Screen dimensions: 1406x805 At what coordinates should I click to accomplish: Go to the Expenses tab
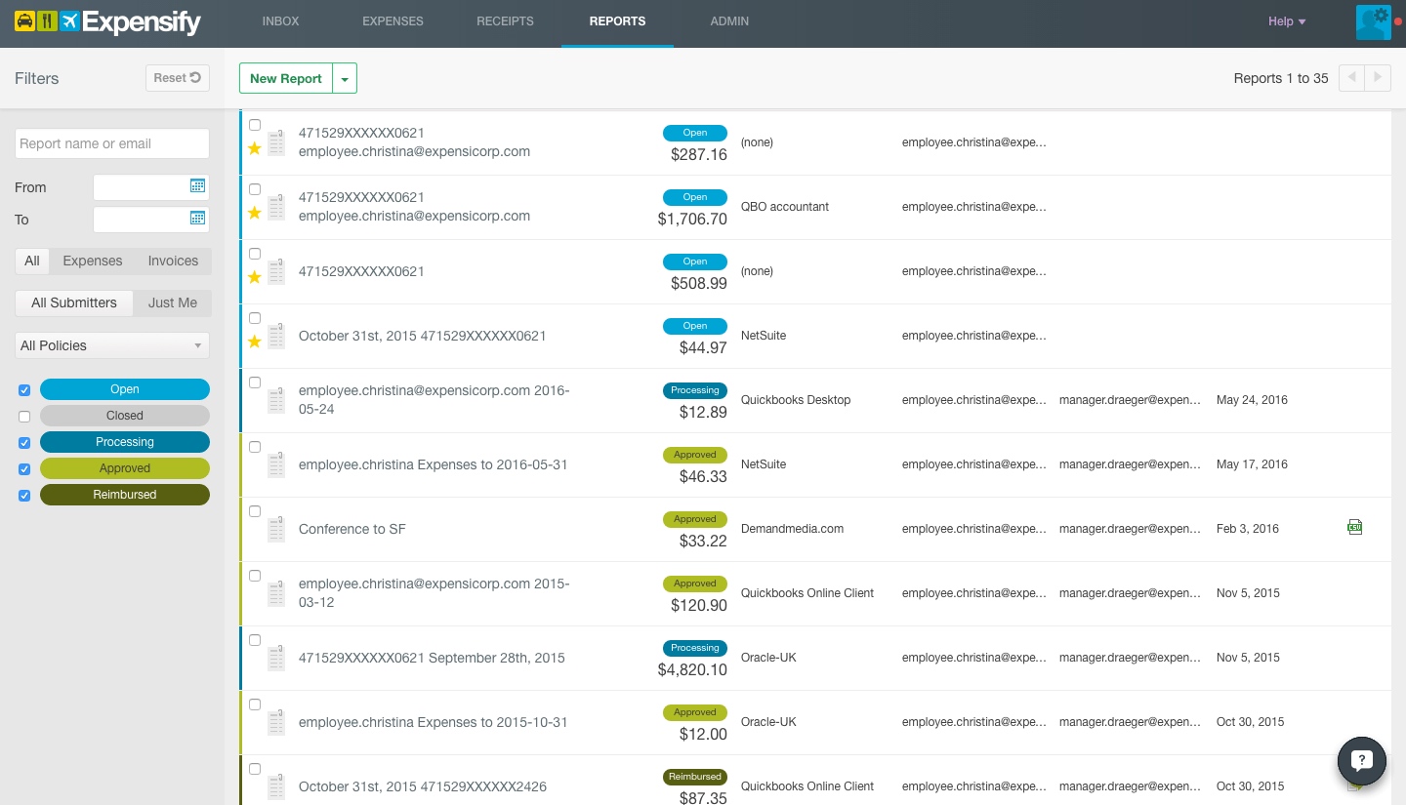393,21
